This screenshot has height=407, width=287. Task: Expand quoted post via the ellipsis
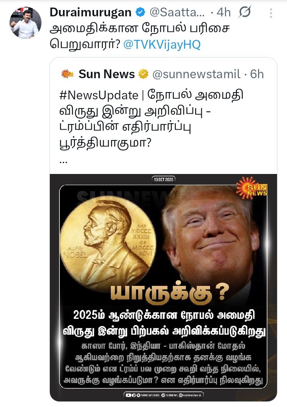[63, 162]
